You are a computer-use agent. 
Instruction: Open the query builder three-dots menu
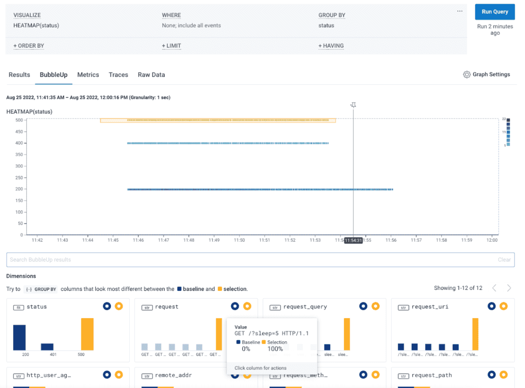[x=459, y=11]
